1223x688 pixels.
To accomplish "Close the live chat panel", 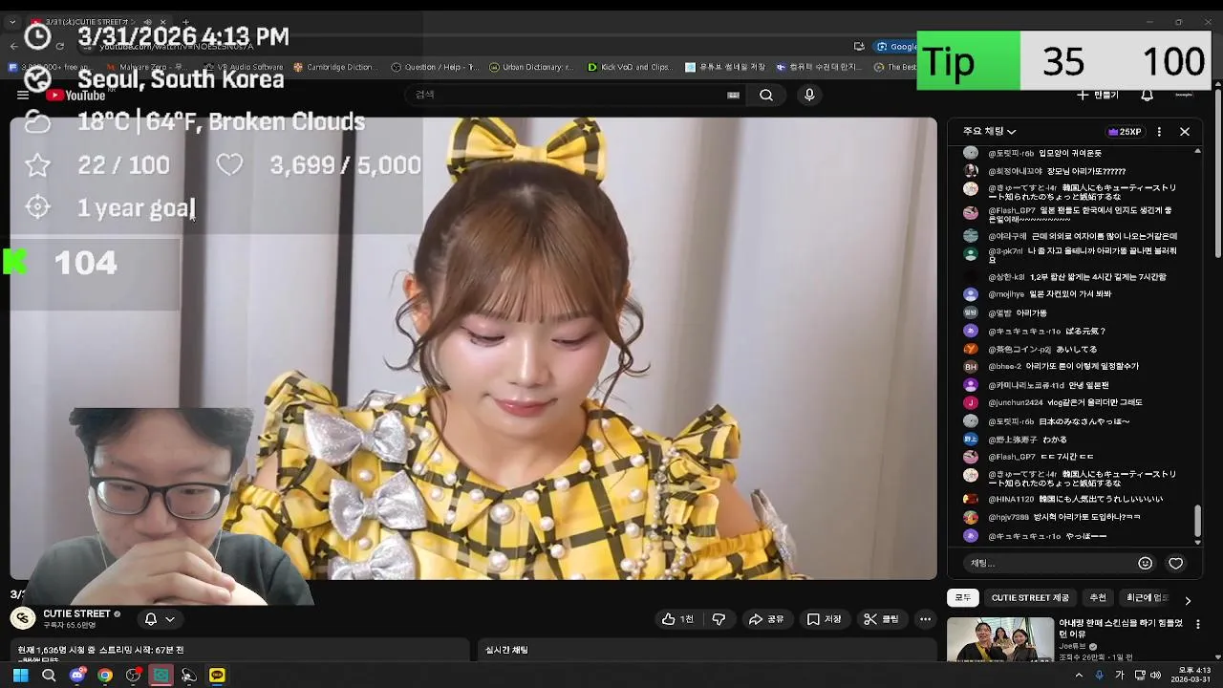I will tap(1185, 132).
